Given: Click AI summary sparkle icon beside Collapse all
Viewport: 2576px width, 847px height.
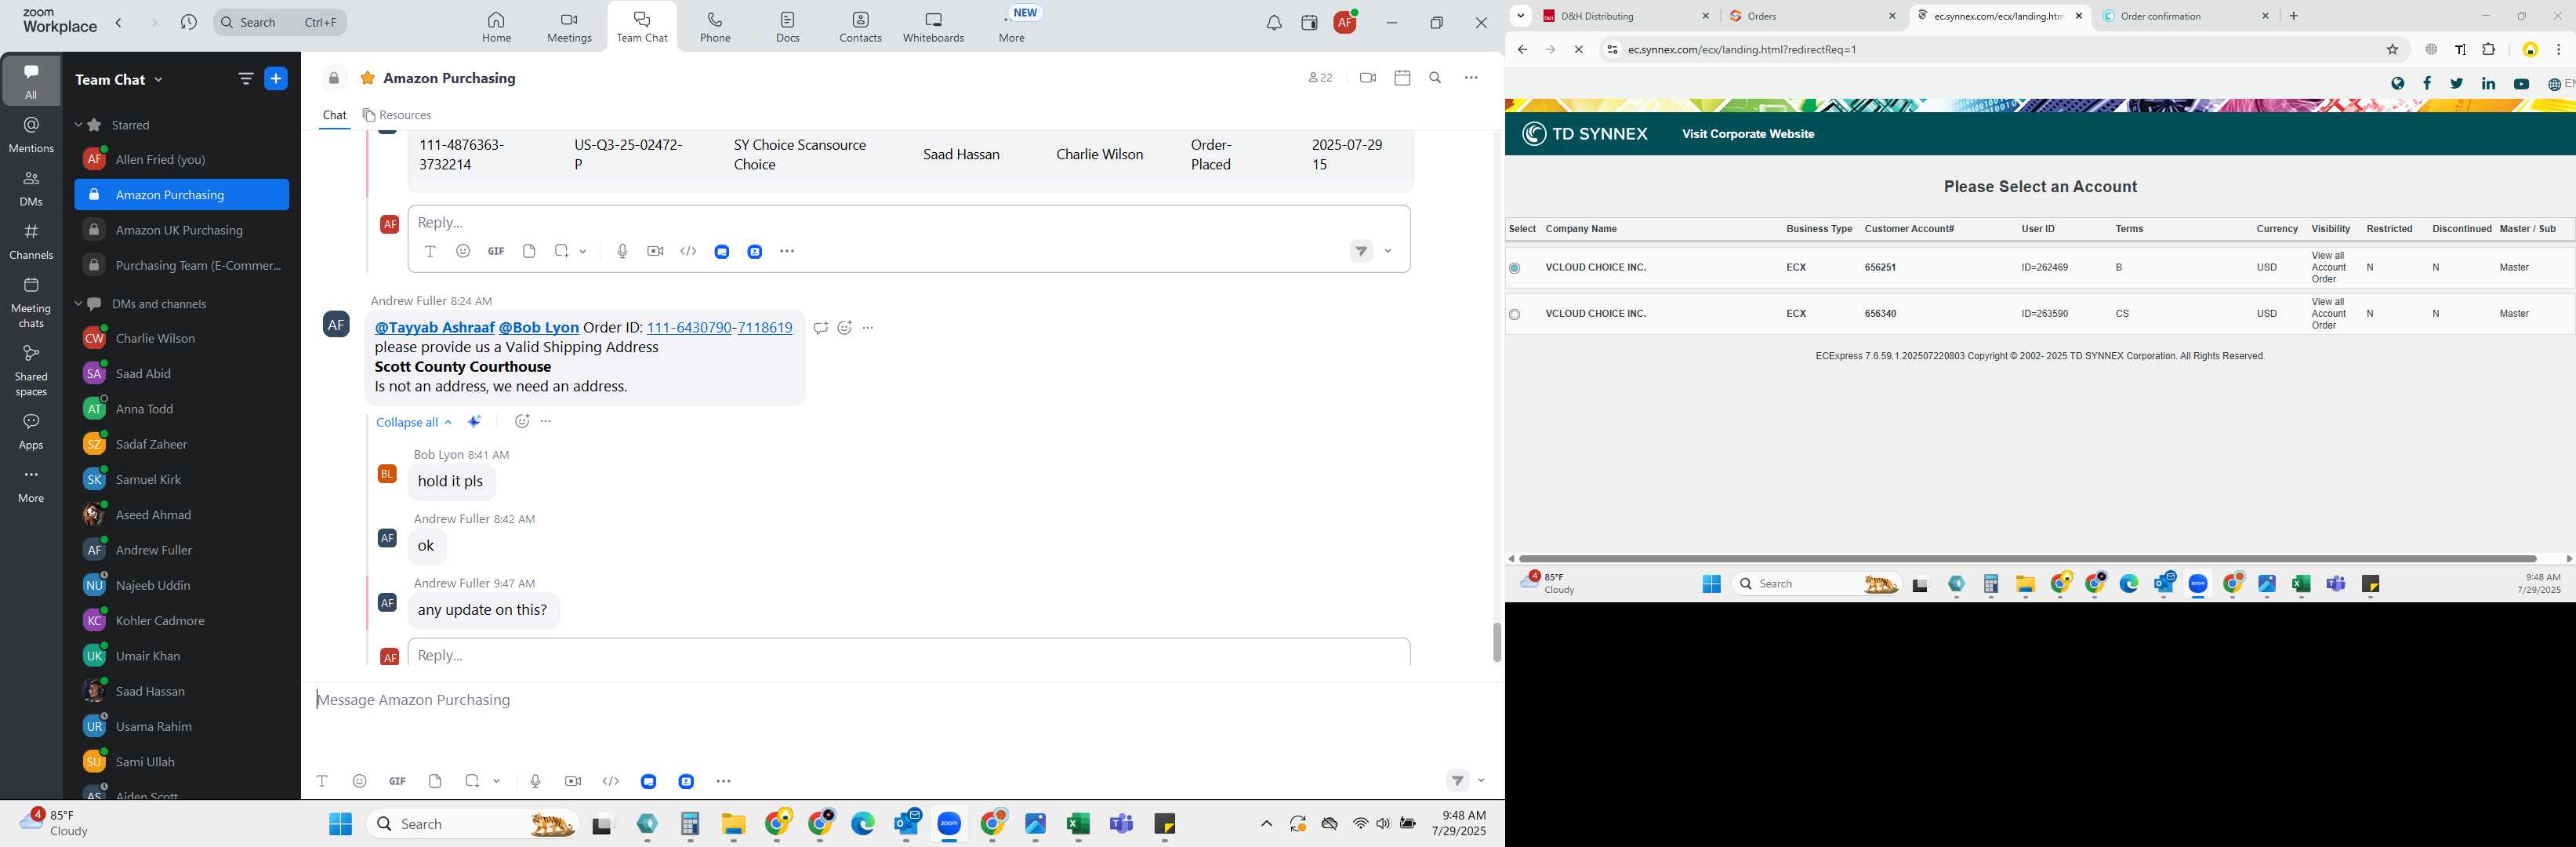Looking at the screenshot, I should tap(475, 422).
